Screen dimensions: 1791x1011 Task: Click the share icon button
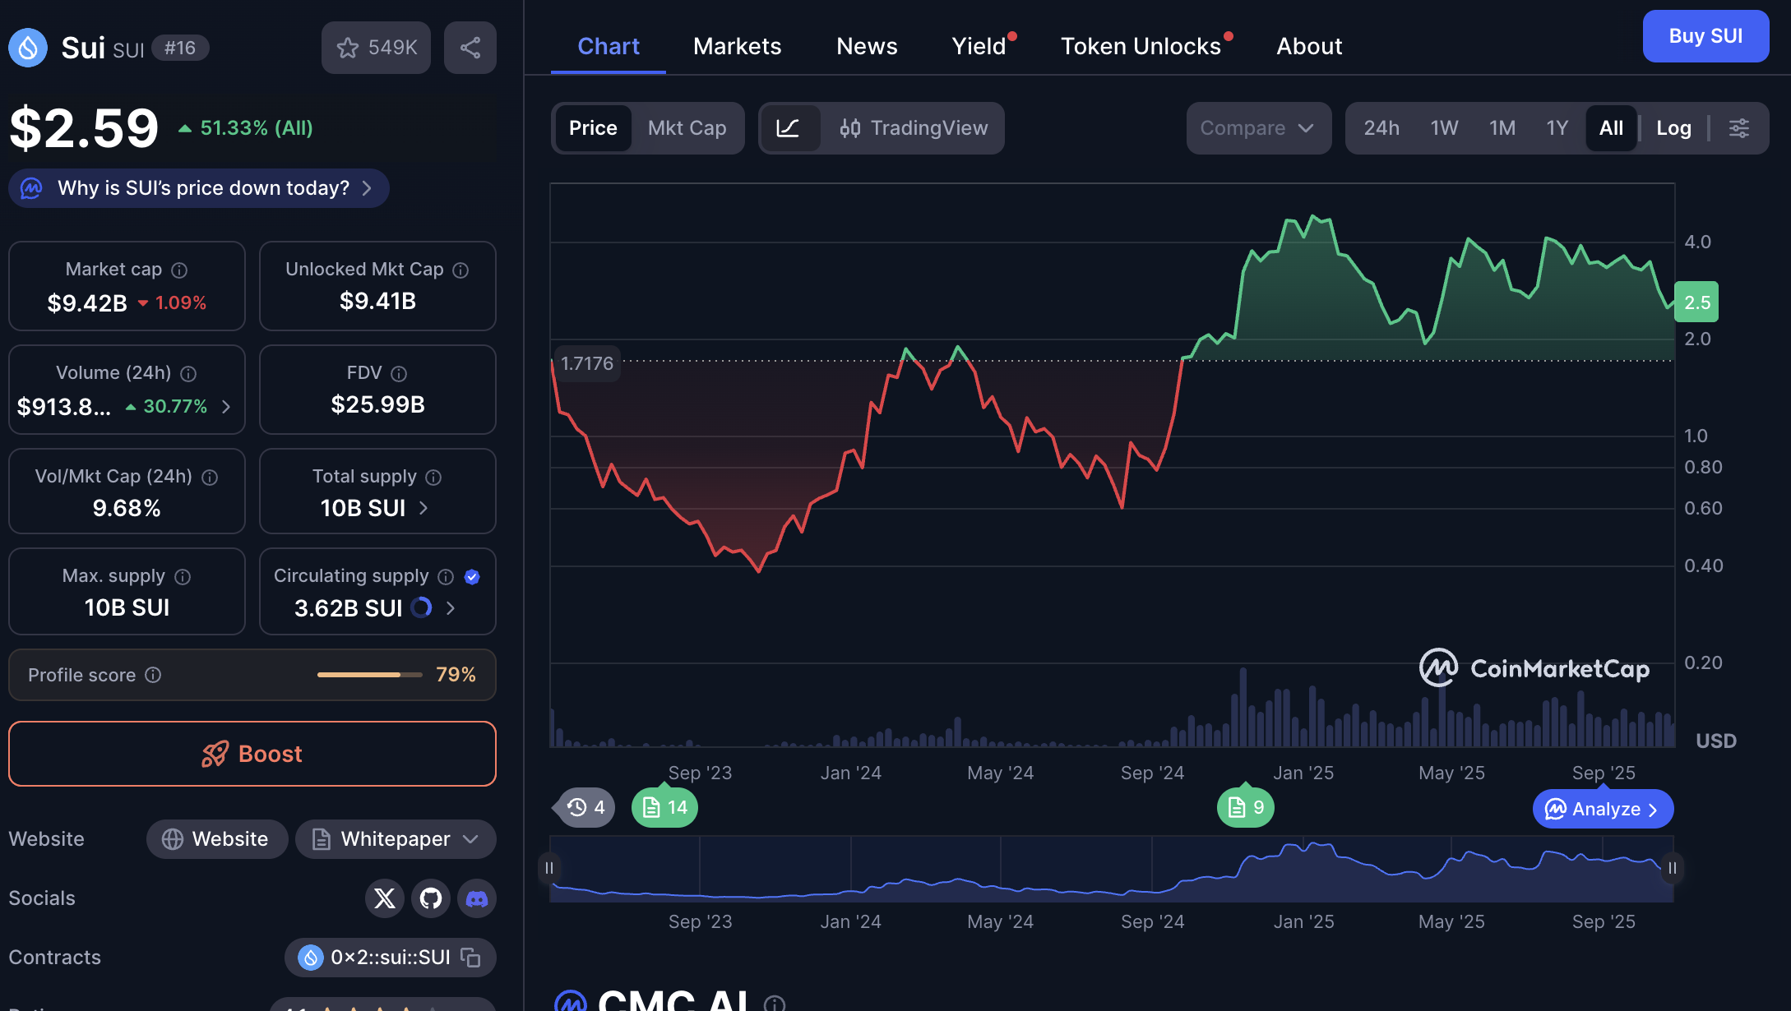(x=470, y=48)
